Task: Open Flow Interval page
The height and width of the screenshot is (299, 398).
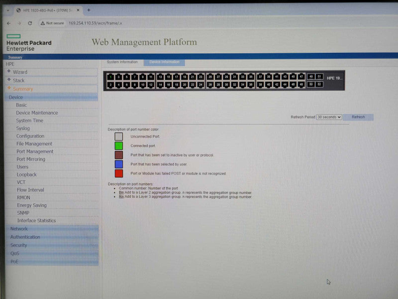Action: click(30, 190)
